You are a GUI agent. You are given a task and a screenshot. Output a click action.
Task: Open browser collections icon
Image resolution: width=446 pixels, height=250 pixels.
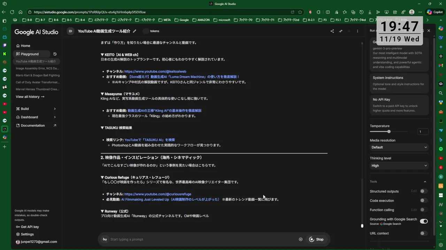353,12
